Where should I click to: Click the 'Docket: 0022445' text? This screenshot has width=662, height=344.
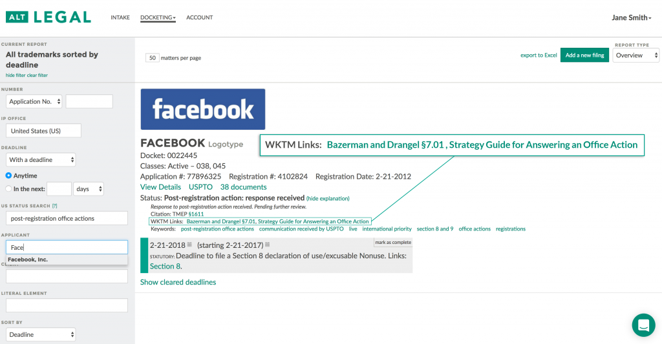tap(169, 156)
